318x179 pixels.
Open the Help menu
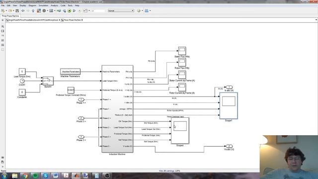pos(77,5)
